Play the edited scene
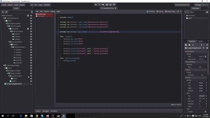Viewport: 210px width, 118px height. (107, 5)
